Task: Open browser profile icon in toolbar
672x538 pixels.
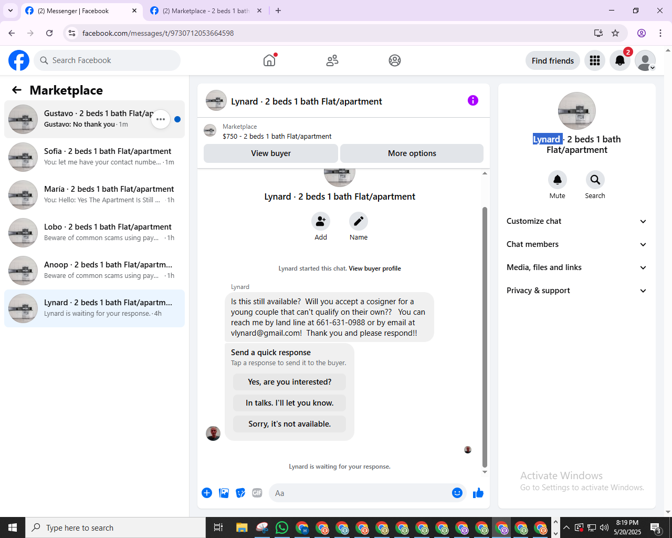Action: (x=642, y=33)
